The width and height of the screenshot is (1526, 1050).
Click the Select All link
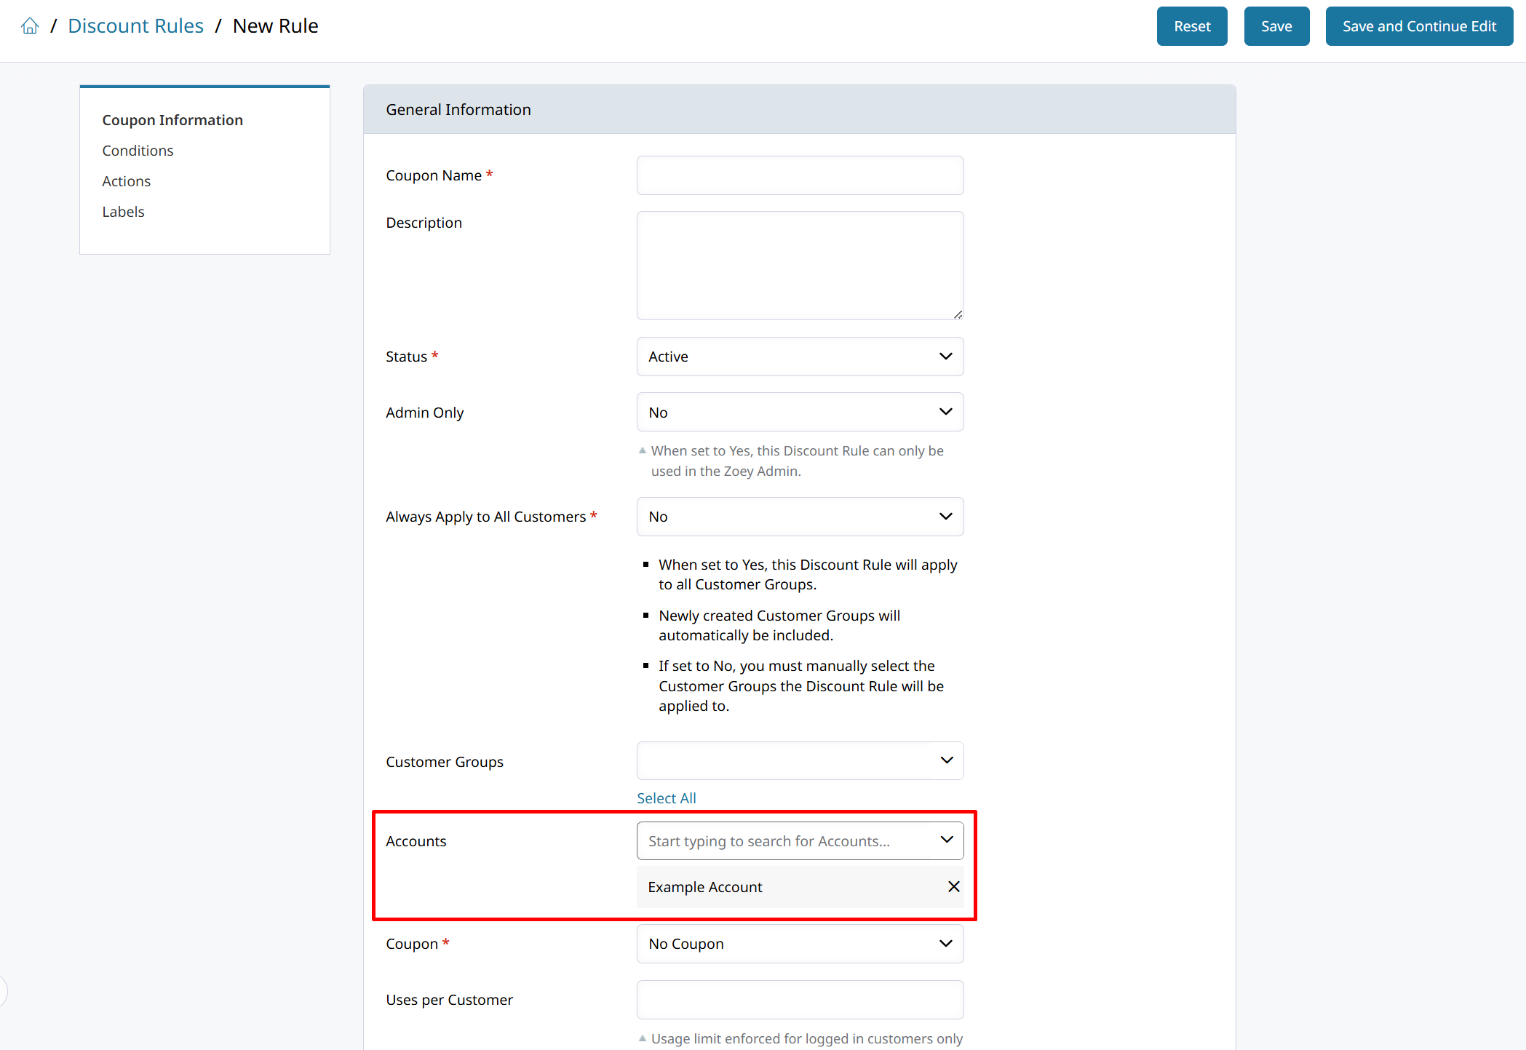666,798
